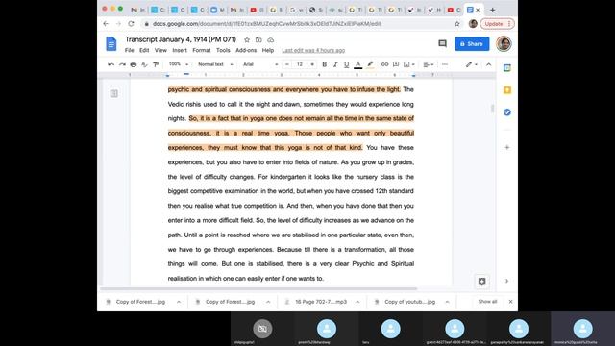Open the zoom level 100% dropdown
615x346 pixels.
point(179,64)
